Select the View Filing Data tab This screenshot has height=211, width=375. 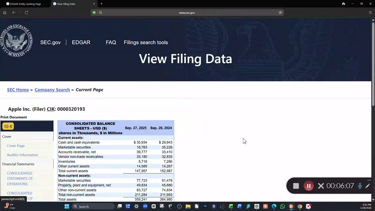(x=73, y=4)
